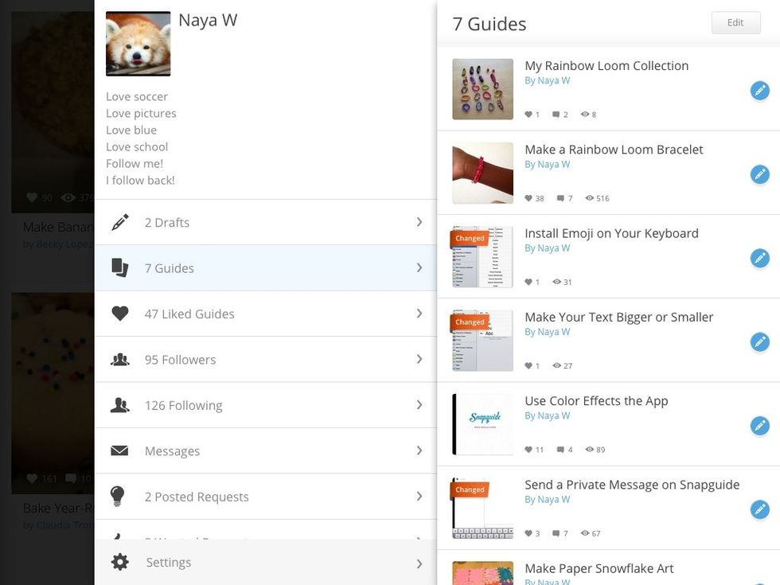Click the Make Your Text Bigger or Smaller title

coord(618,317)
